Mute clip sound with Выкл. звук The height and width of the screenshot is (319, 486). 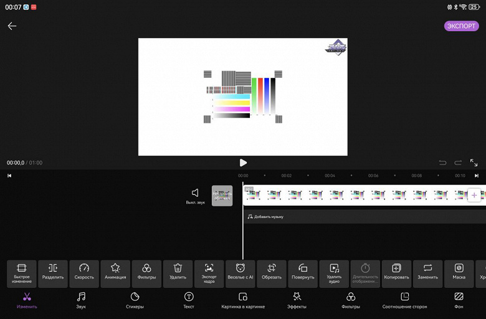point(195,196)
